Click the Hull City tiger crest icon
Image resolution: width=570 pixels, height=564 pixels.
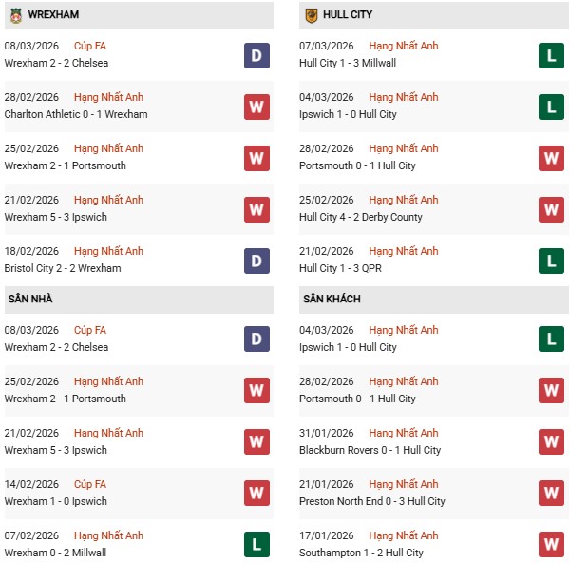click(x=311, y=14)
